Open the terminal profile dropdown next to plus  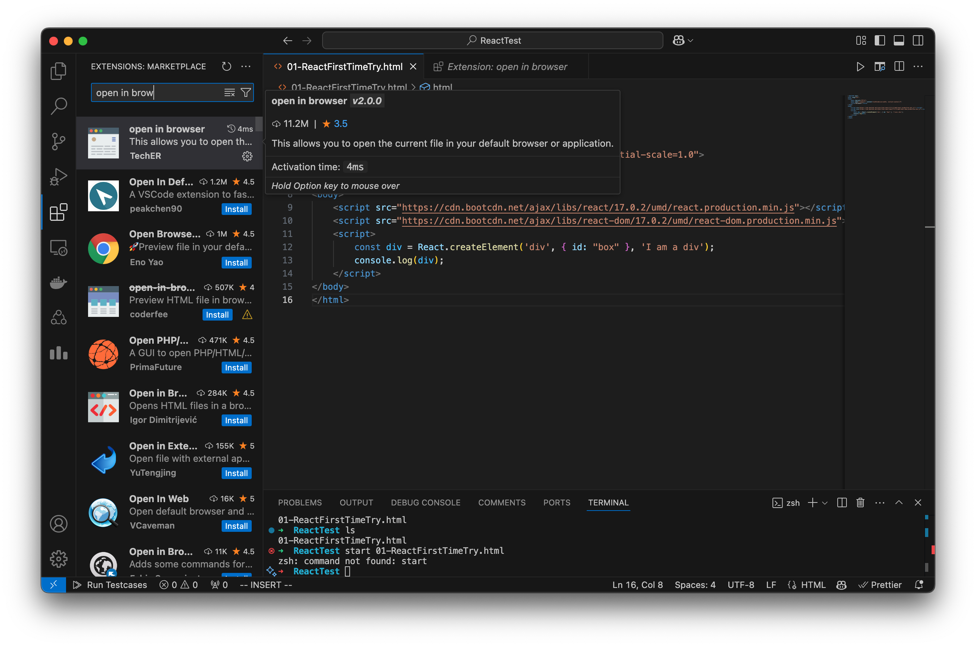click(825, 502)
